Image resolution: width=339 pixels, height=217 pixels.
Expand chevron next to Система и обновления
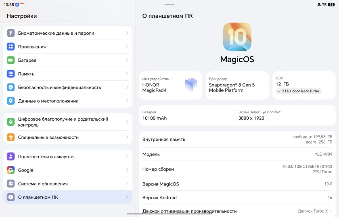pos(127,184)
